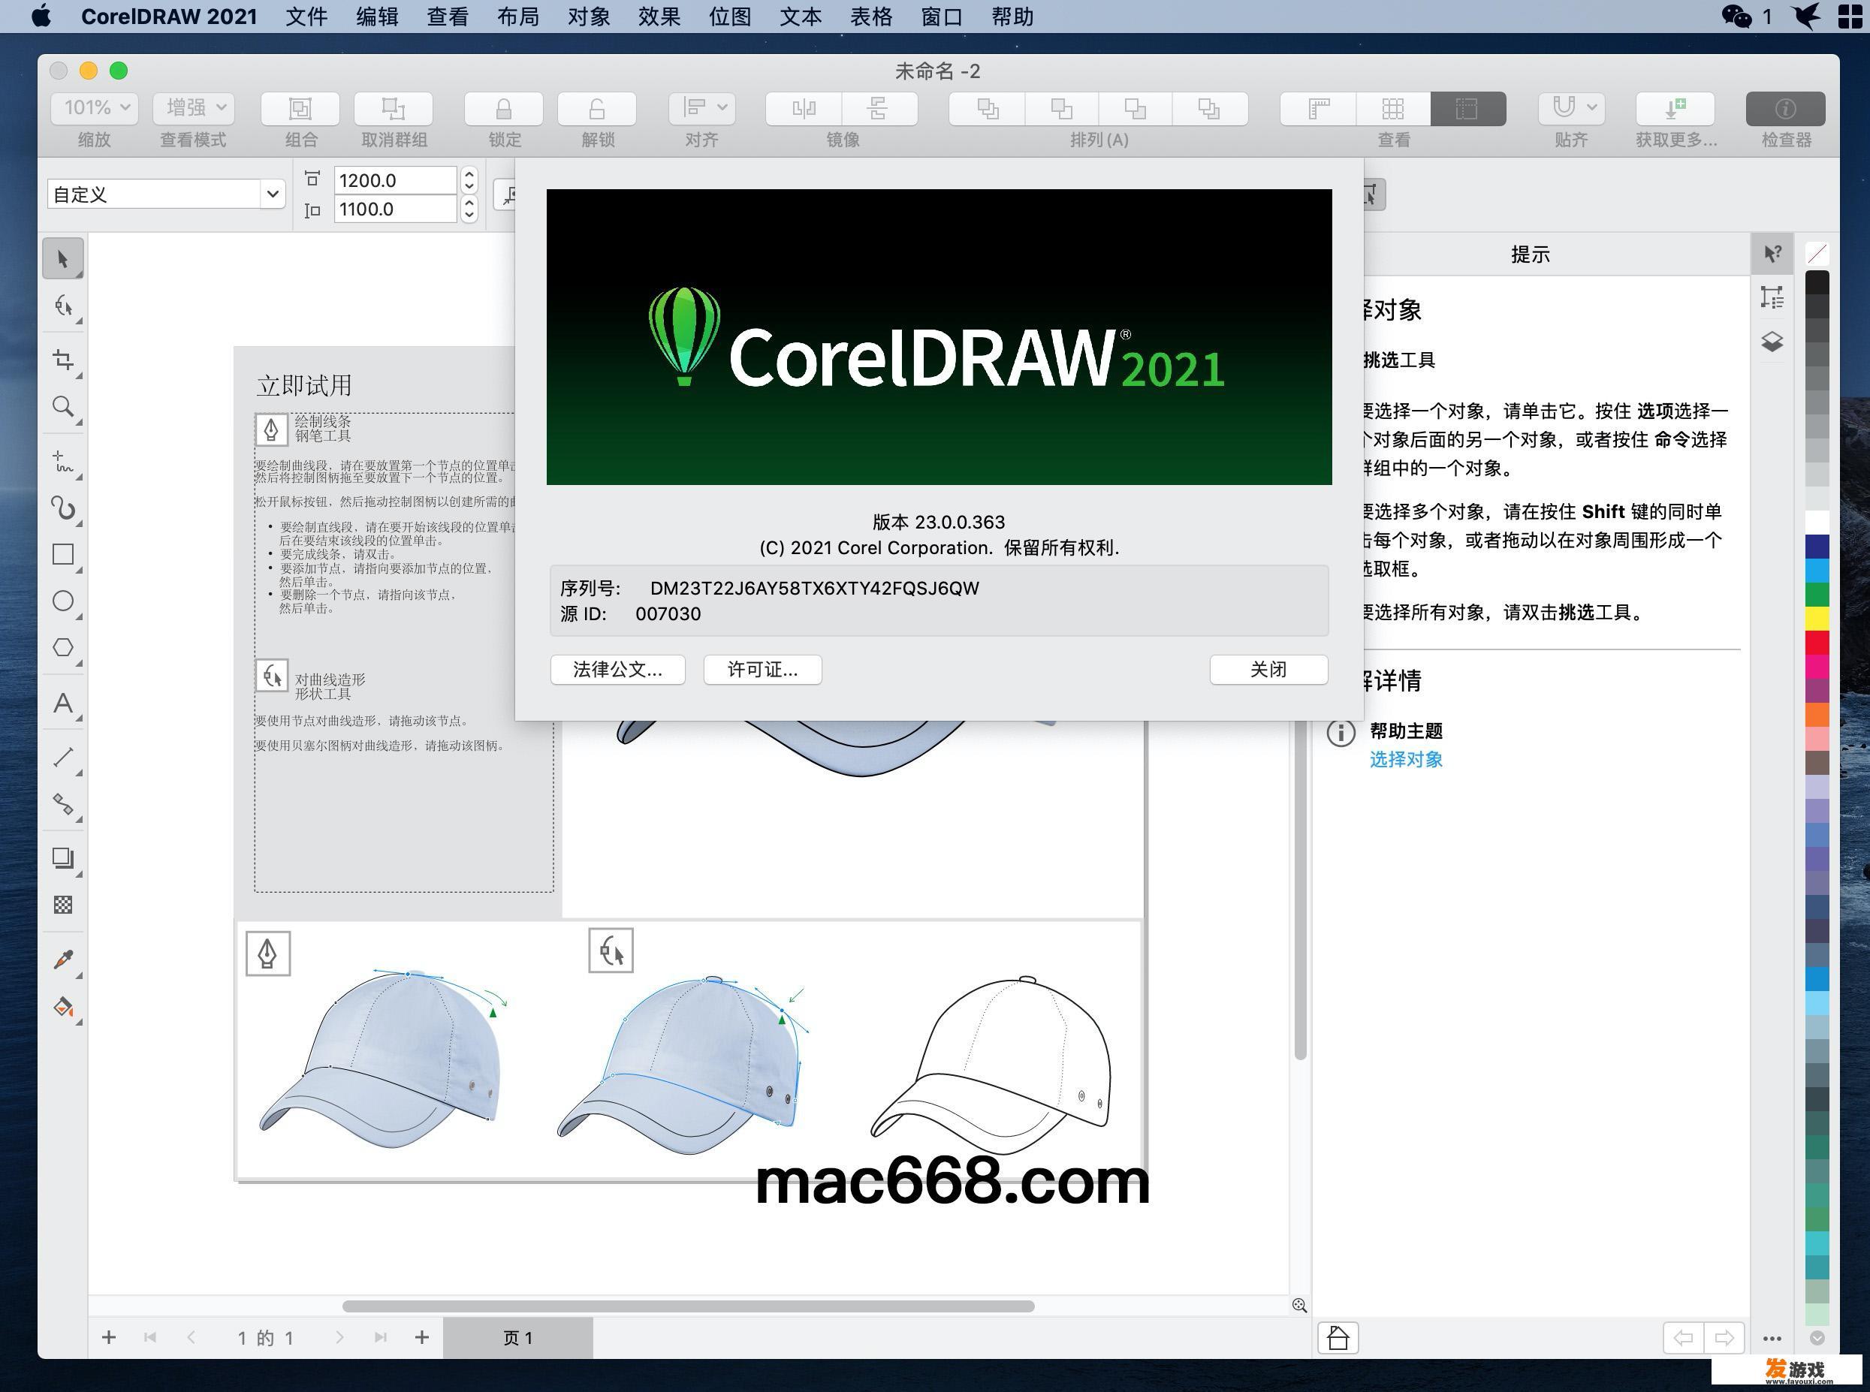Click the Ungroup toolbar icon

[x=394, y=109]
